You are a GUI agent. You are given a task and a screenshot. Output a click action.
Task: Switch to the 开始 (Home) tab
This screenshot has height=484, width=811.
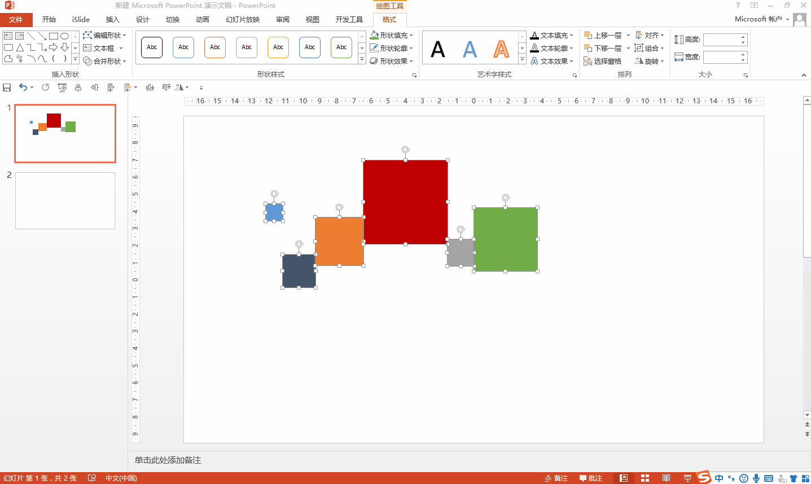click(49, 20)
